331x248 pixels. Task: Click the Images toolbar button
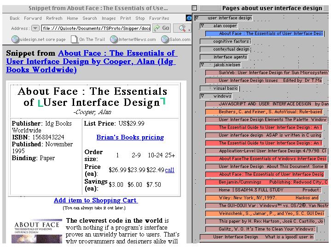click(x=109, y=18)
